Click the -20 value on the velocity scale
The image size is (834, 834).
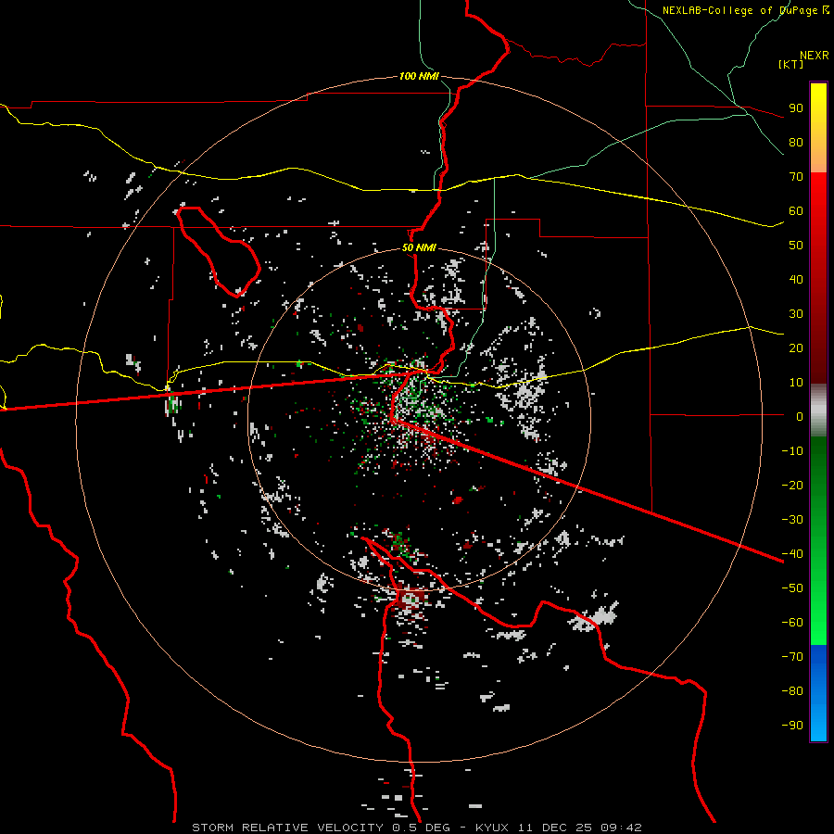pos(792,485)
